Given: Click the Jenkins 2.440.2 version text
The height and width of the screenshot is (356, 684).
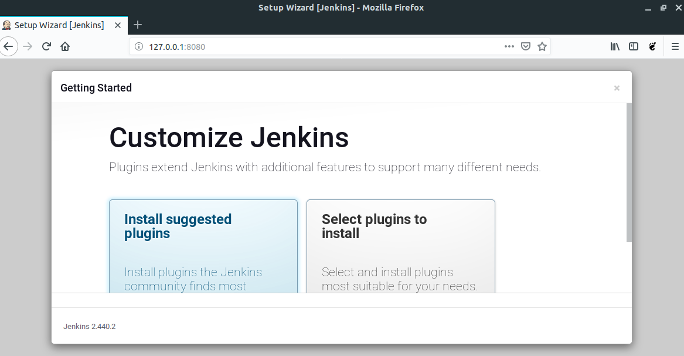Looking at the screenshot, I should click(x=90, y=326).
